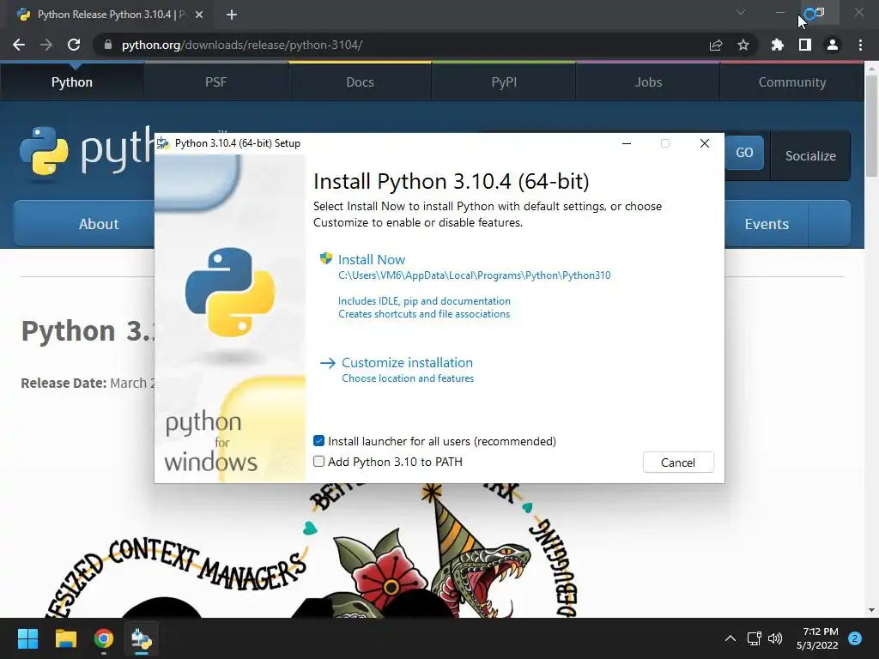
Task: Reload the python.org page
Action: coord(74,45)
